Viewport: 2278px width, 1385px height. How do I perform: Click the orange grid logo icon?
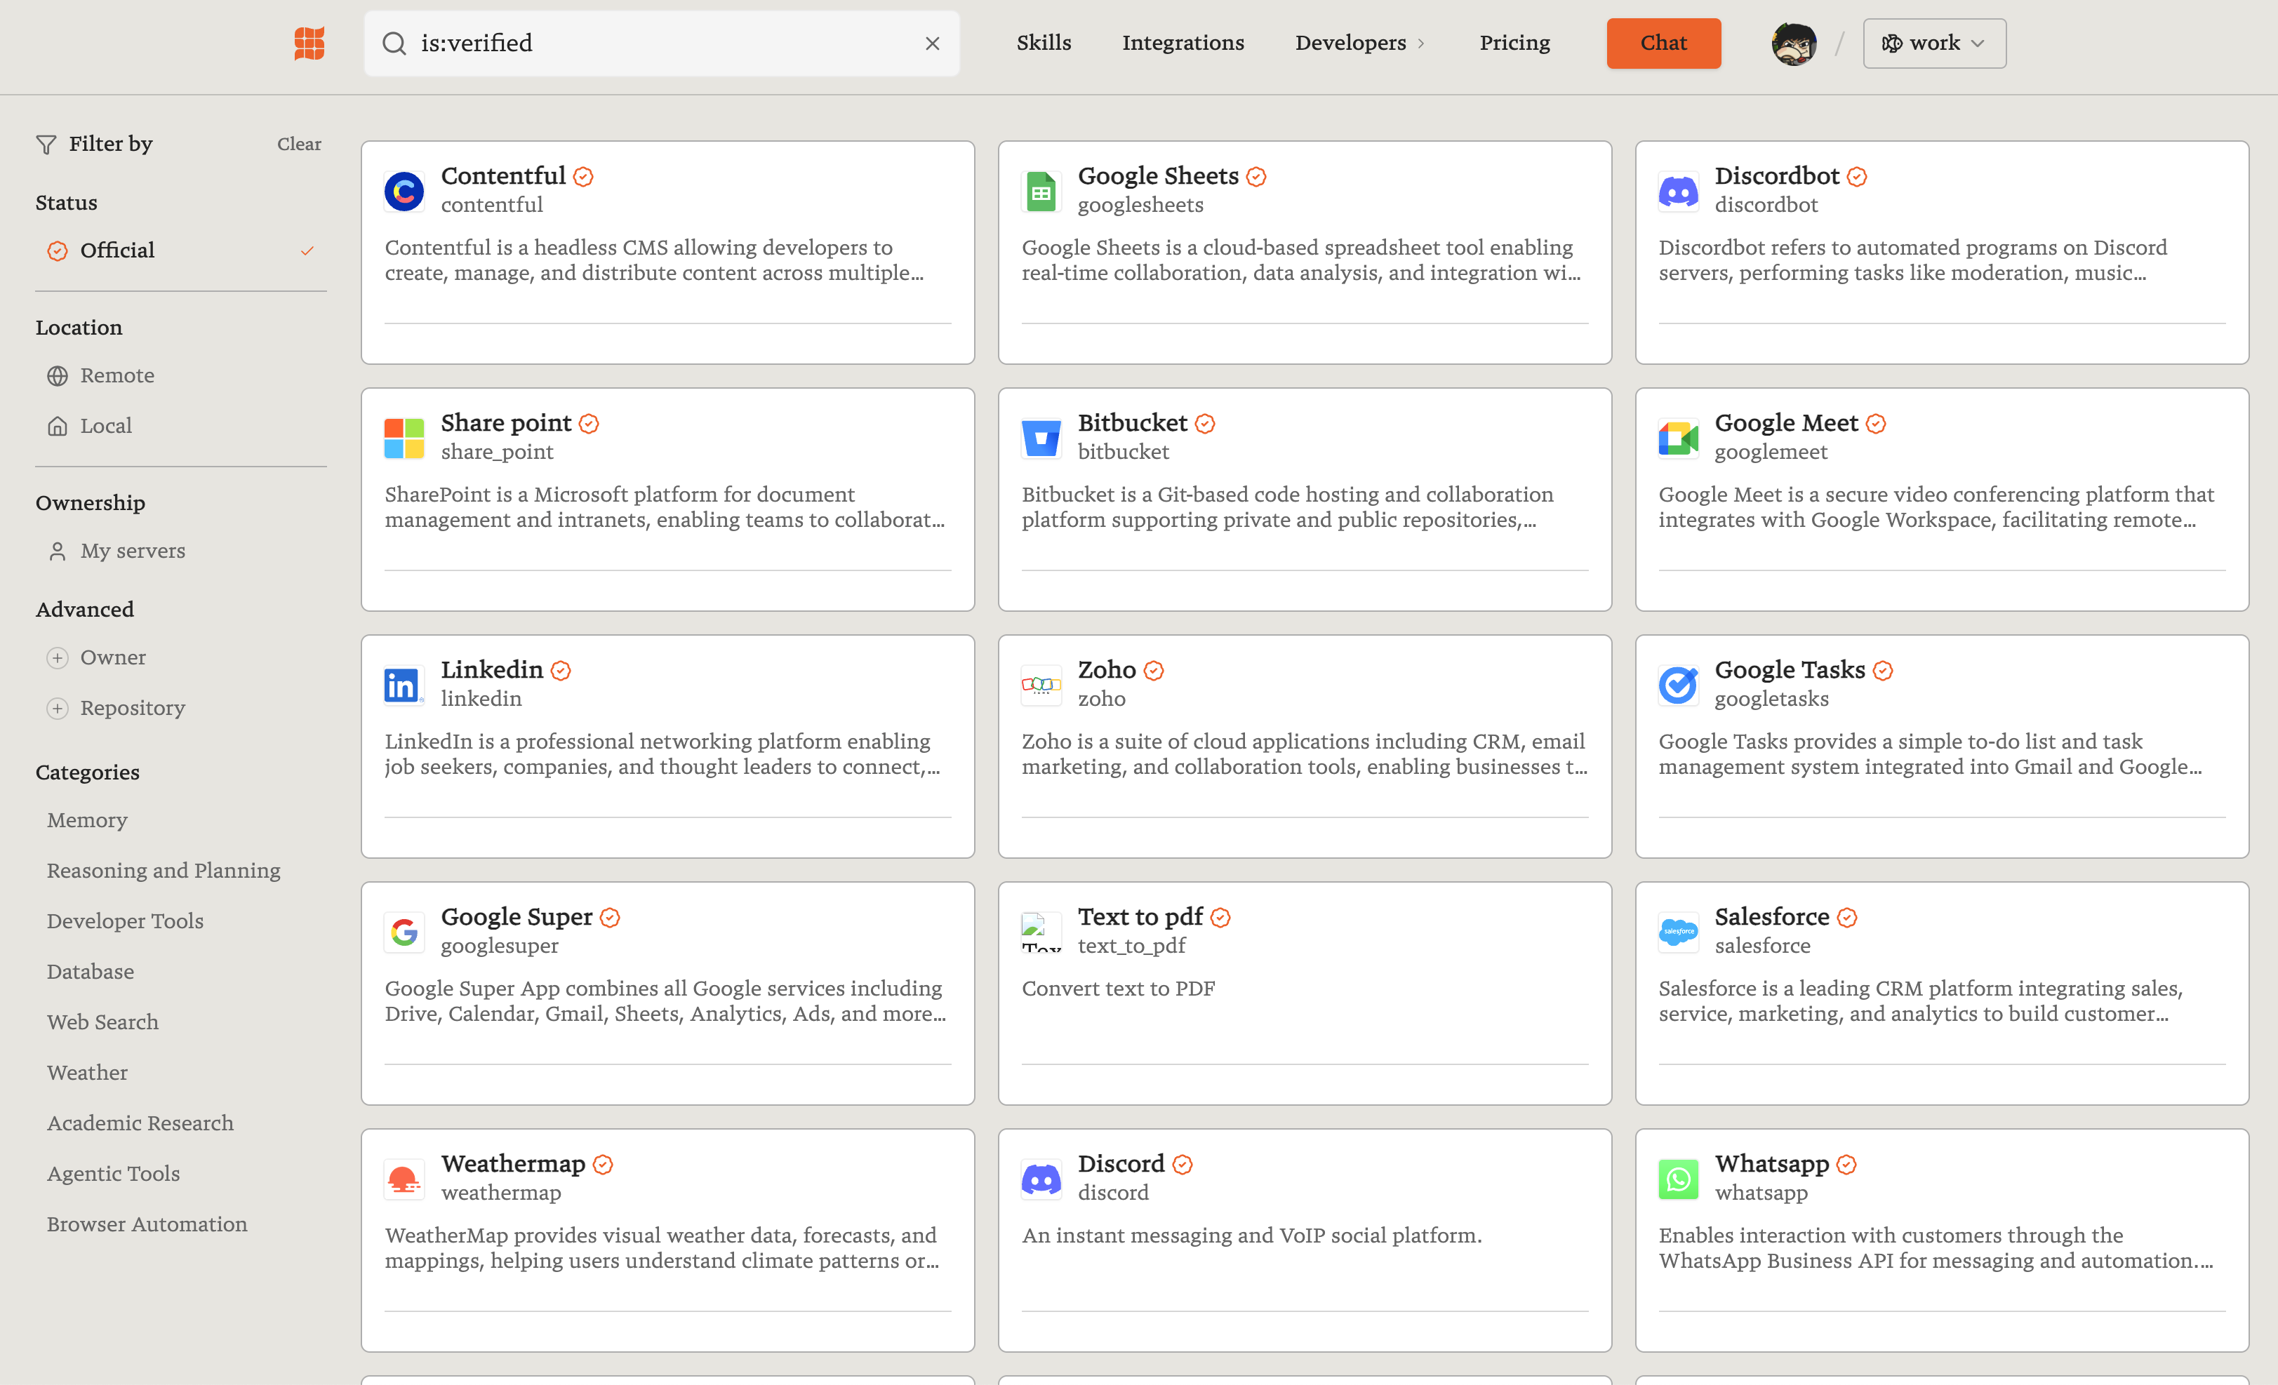pos(309,44)
